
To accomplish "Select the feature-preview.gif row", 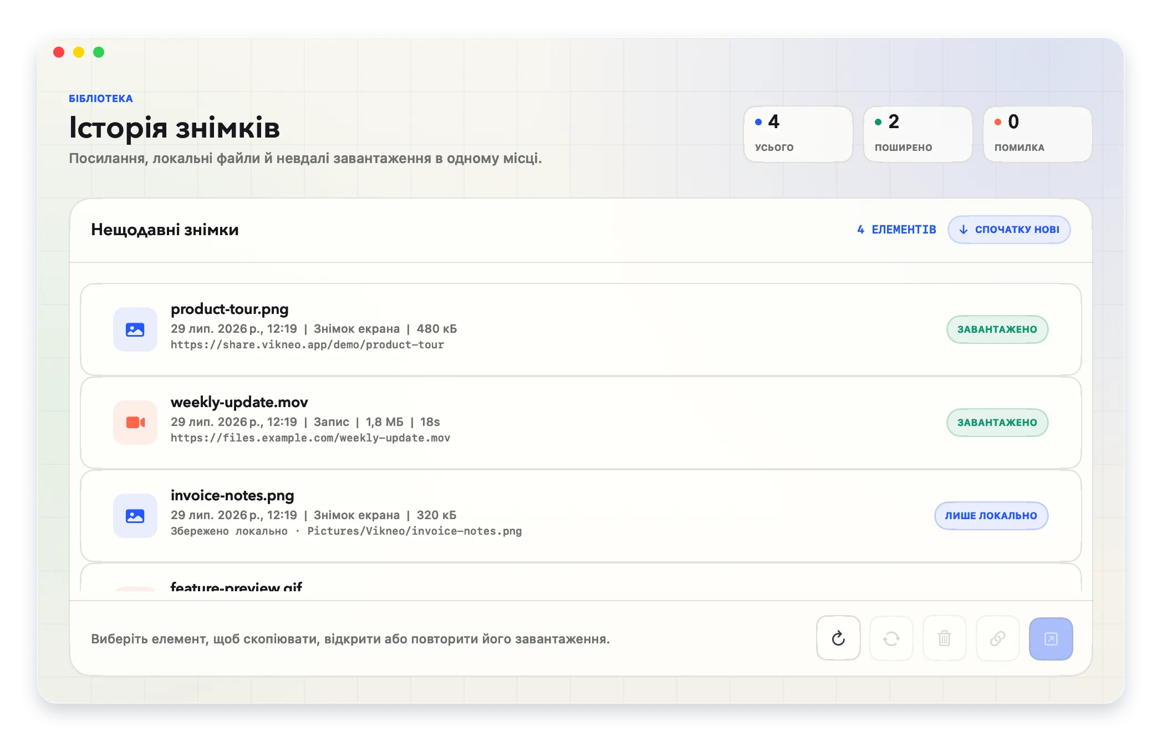I will pyautogui.click(x=581, y=577).
